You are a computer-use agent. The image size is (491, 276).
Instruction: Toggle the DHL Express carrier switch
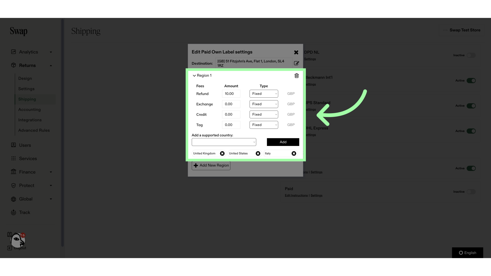click(471, 131)
